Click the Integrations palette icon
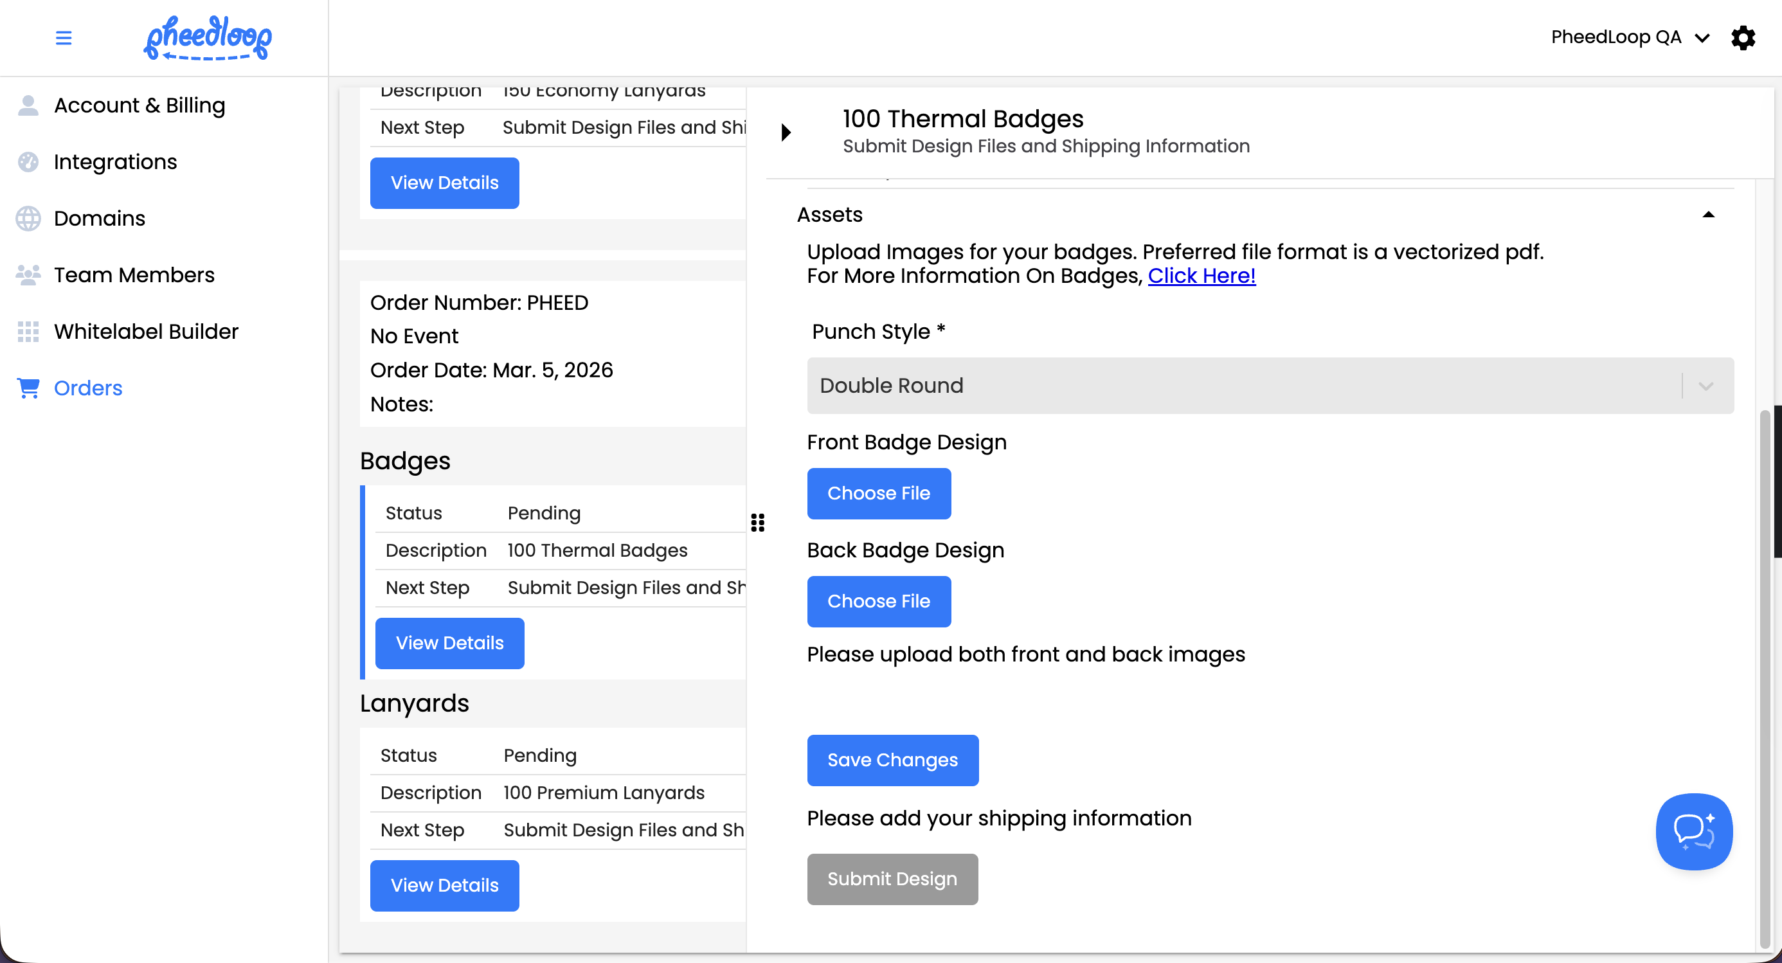 coord(28,162)
